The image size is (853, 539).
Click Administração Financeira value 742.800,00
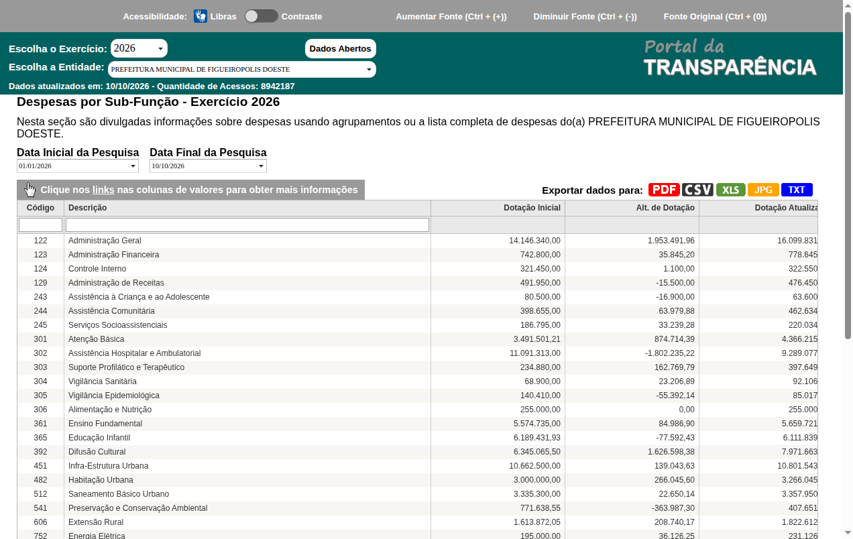pos(540,255)
